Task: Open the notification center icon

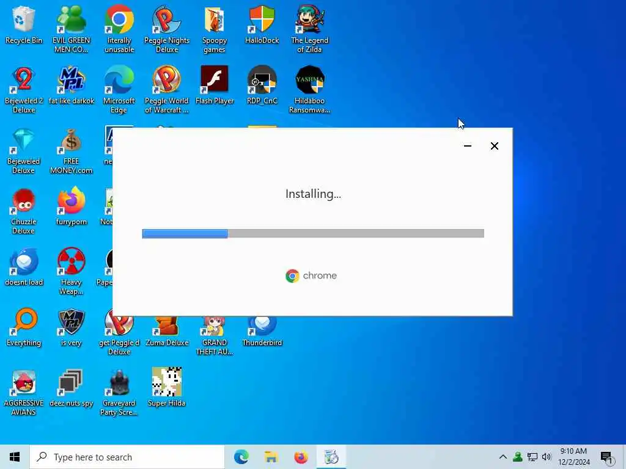Action: [x=606, y=457]
